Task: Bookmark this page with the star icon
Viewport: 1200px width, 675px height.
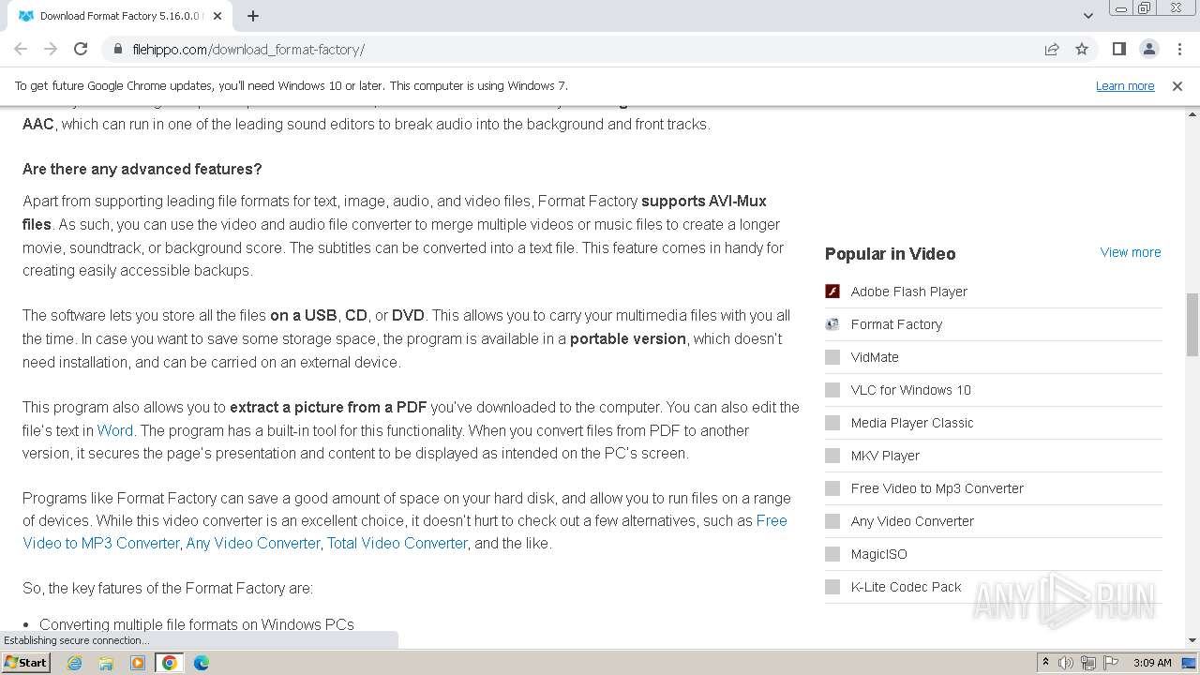Action: [x=1082, y=50]
